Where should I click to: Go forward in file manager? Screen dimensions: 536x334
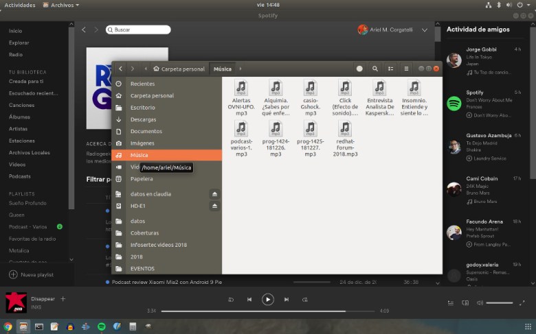[x=133, y=69]
